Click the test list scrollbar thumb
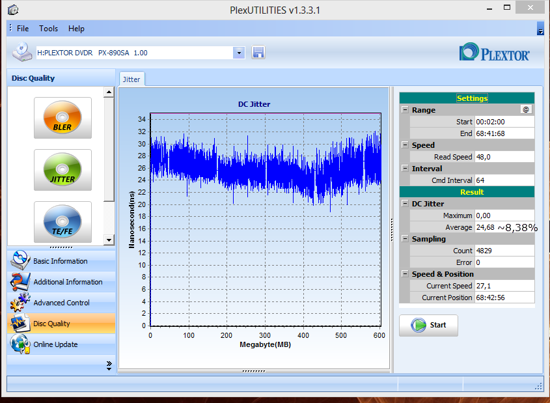The image size is (550, 403). [x=109, y=149]
